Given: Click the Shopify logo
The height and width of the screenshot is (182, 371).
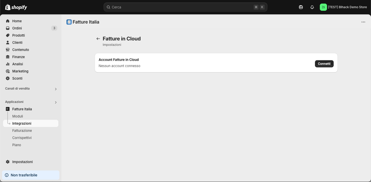Looking at the screenshot, I should [x=16, y=7].
